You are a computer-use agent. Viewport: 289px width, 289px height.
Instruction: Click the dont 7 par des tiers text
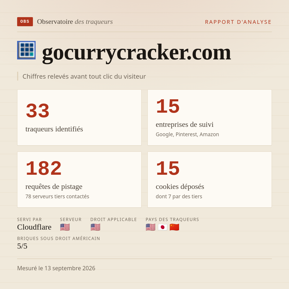pos(179,196)
